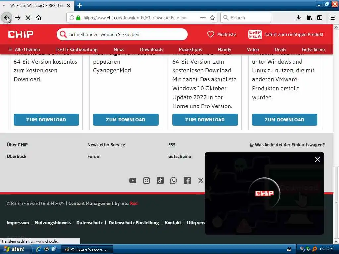Viewport: 339px width, 254px height.
Task: Open the footer Gutscheine link
Action: click(180, 156)
